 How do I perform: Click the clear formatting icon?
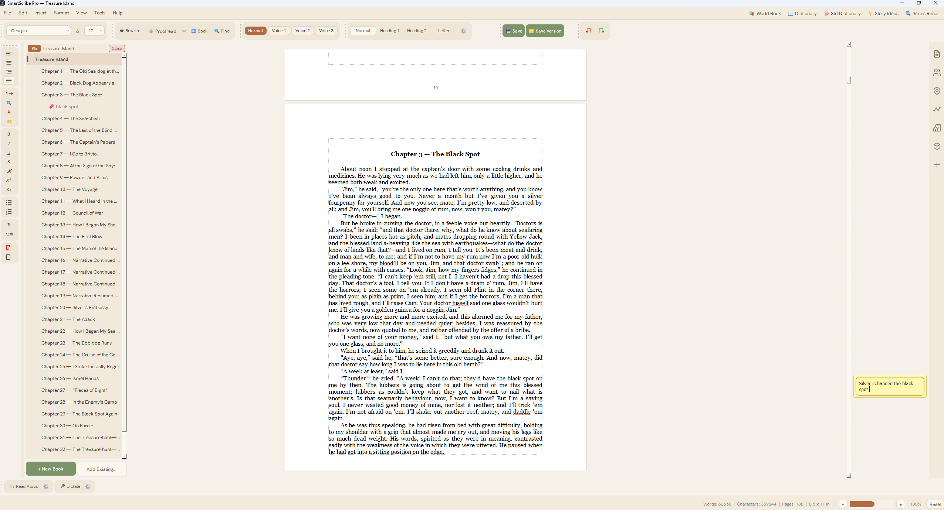pos(9,171)
